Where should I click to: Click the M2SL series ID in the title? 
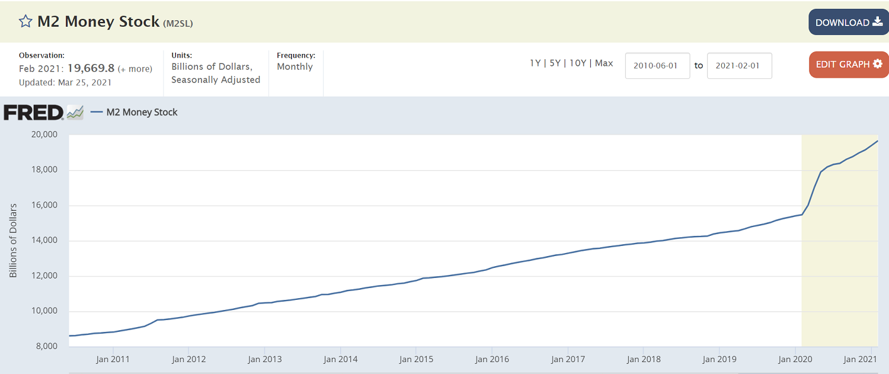[x=178, y=24]
